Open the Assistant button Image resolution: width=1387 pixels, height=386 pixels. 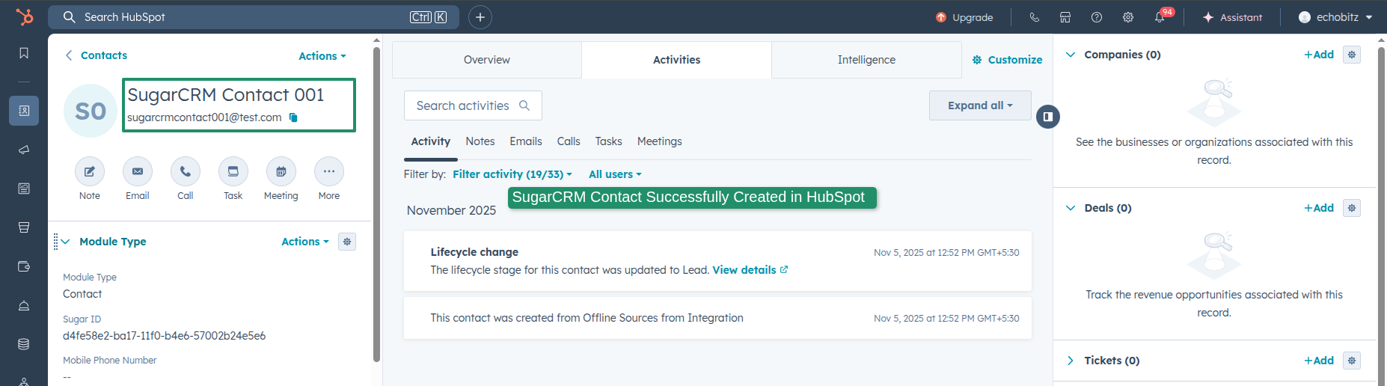[1232, 17]
